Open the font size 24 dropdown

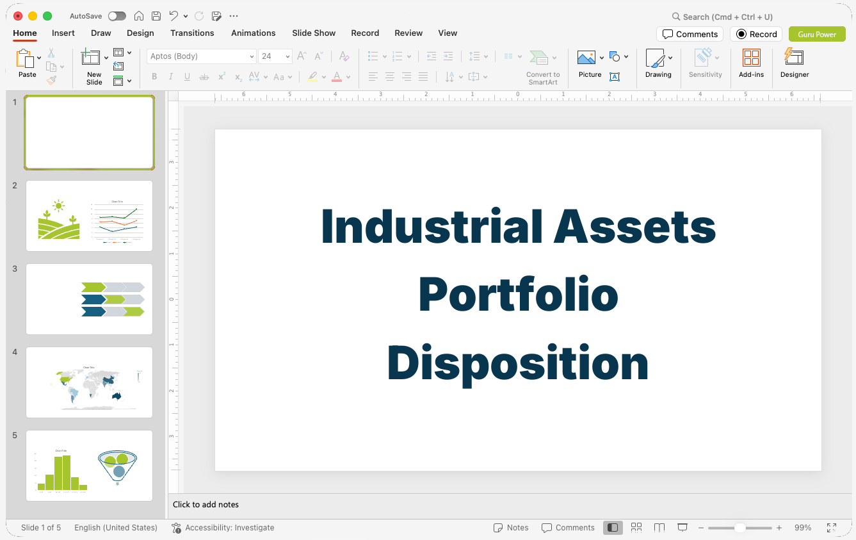[275, 56]
